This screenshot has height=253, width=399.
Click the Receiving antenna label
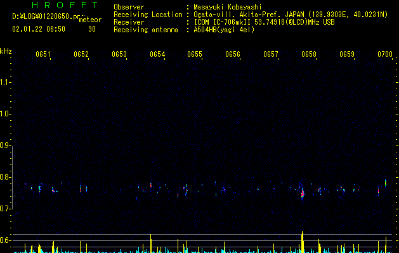coord(146,30)
